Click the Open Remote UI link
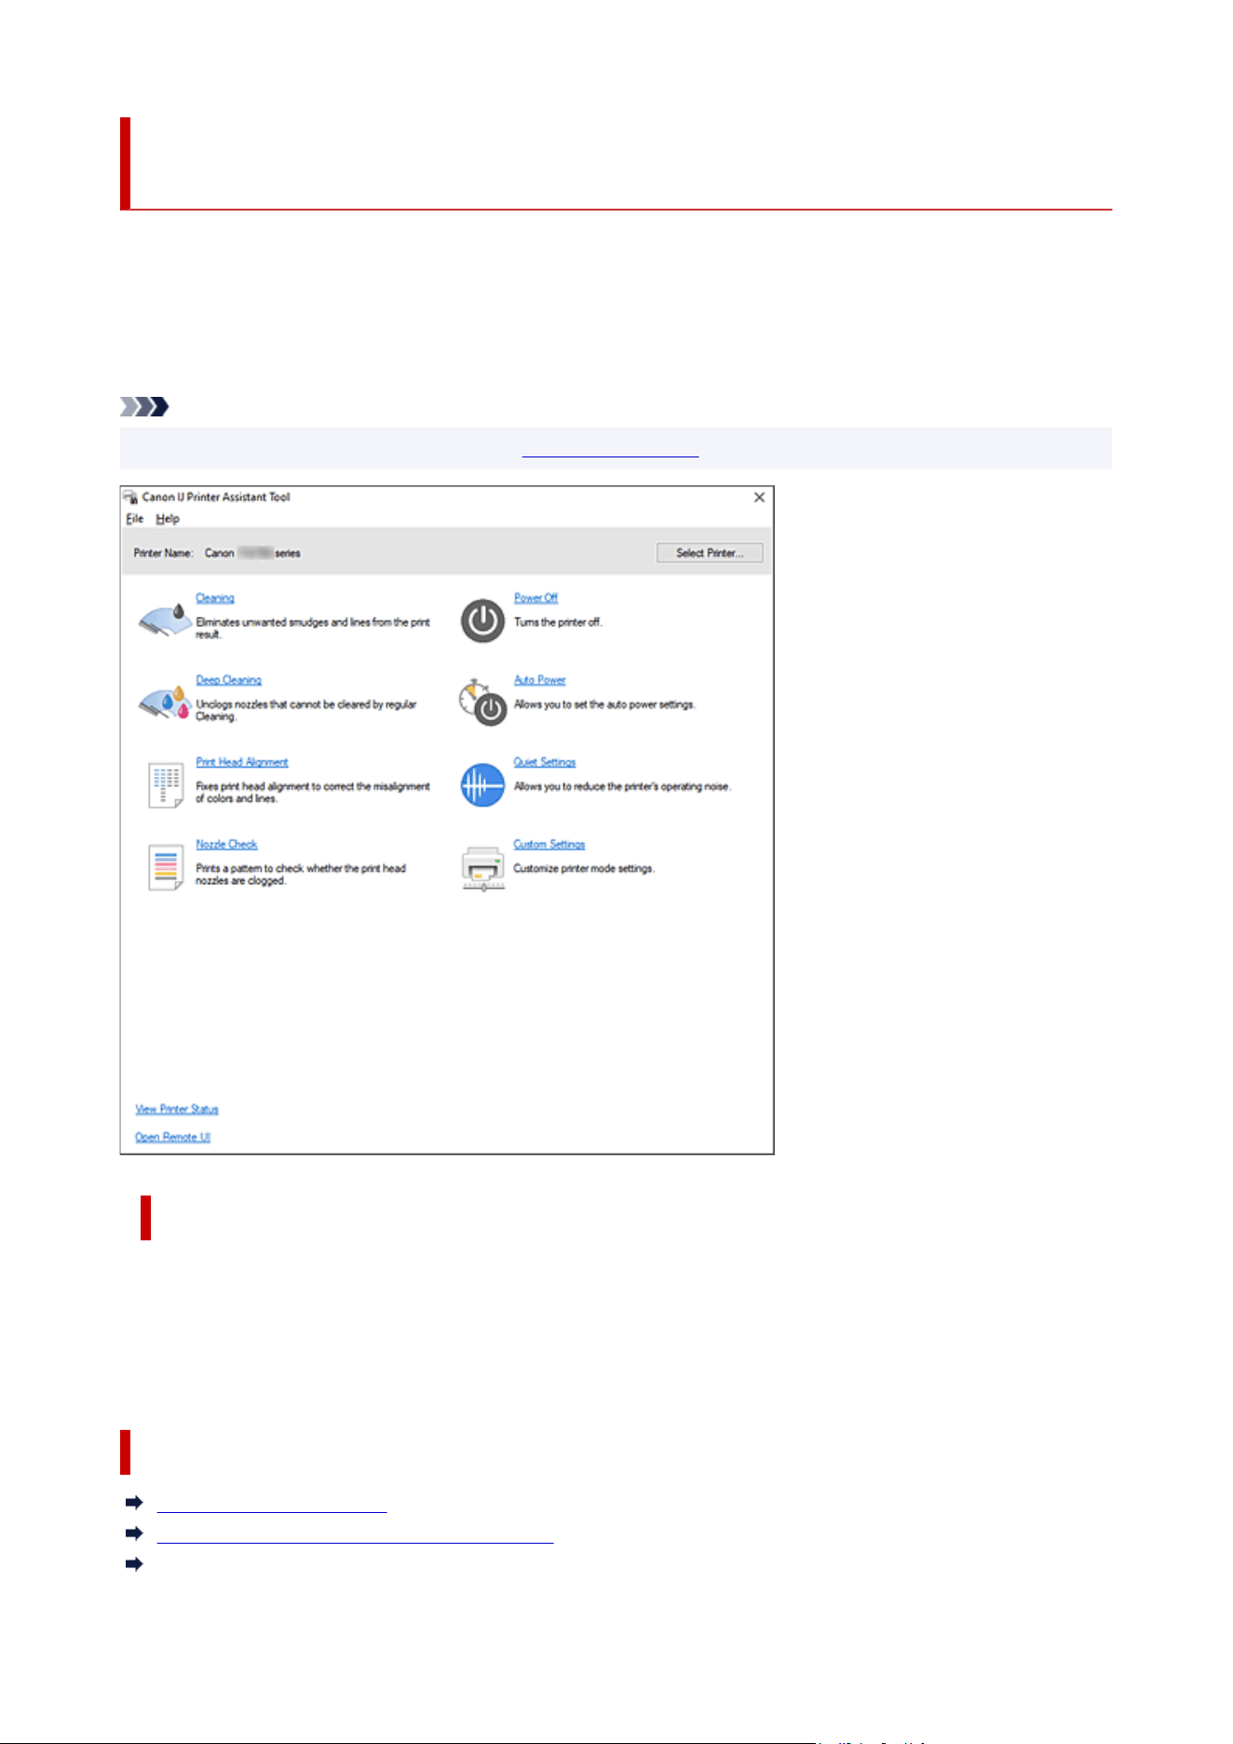This screenshot has height=1744, width=1233. pyautogui.click(x=173, y=1137)
